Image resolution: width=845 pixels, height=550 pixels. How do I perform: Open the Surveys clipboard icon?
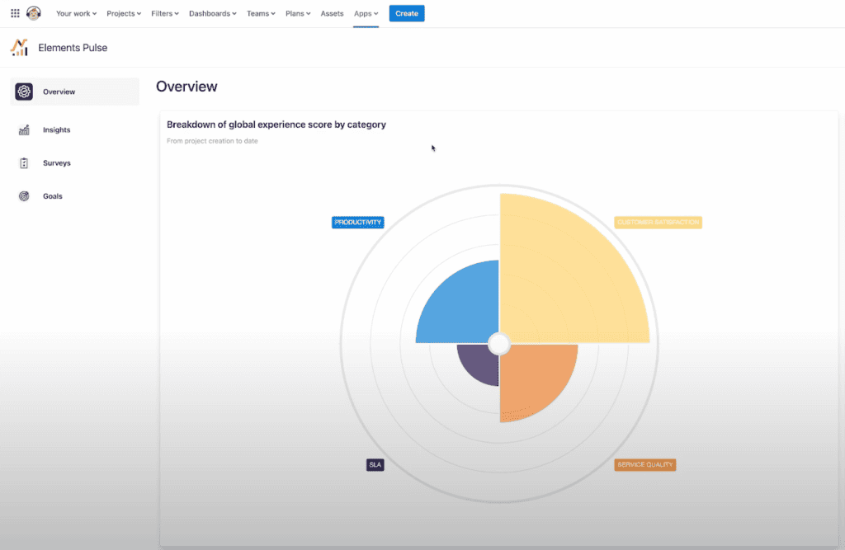[24, 163]
